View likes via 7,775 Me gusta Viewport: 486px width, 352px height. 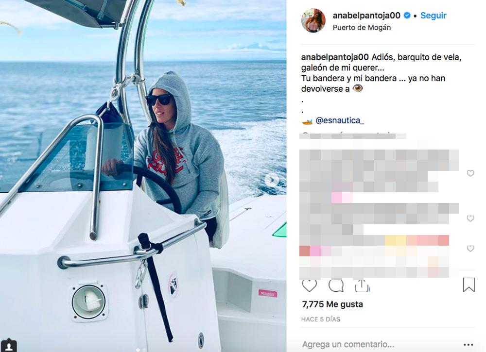tap(332, 304)
